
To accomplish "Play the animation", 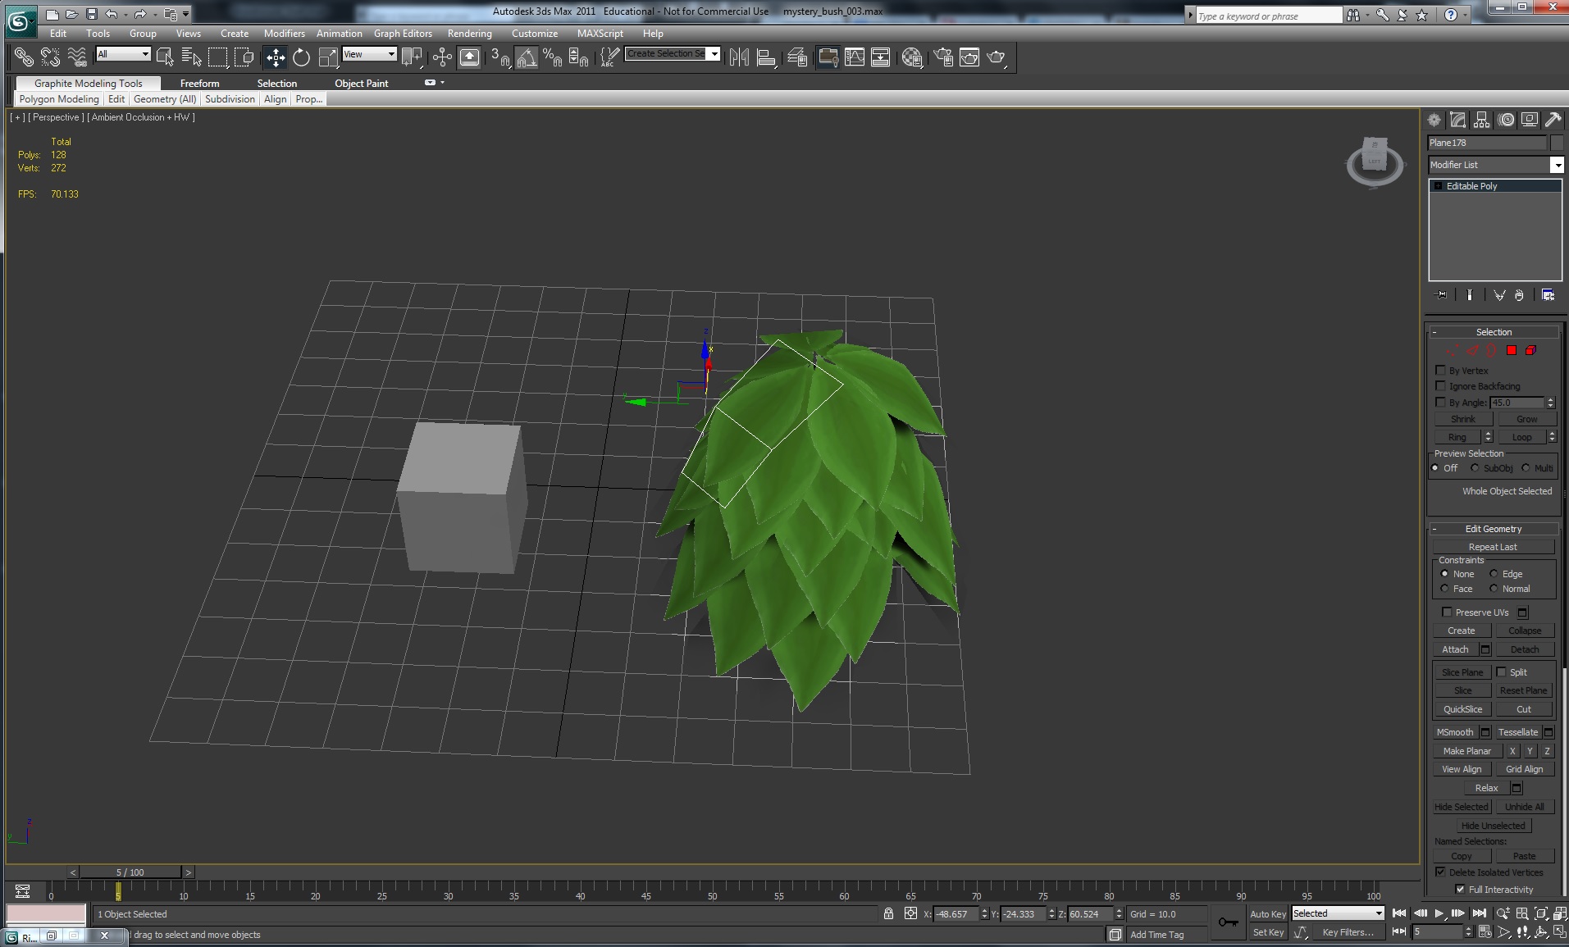I will click(1439, 913).
